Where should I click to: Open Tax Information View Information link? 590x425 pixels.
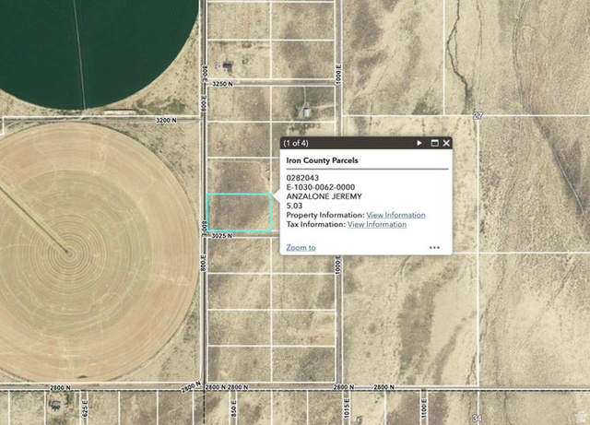[x=376, y=224]
